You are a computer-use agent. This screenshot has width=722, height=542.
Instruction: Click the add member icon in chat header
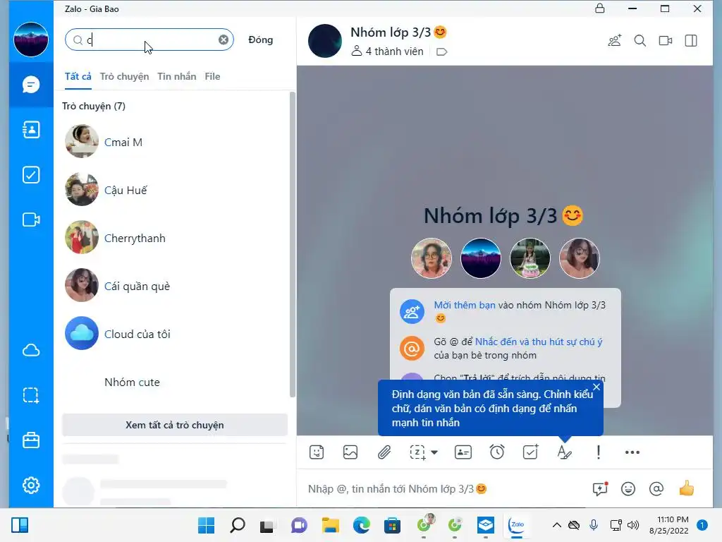pyautogui.click(x=615, y=40)
